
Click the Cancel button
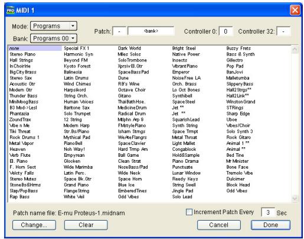coord(219,225)
